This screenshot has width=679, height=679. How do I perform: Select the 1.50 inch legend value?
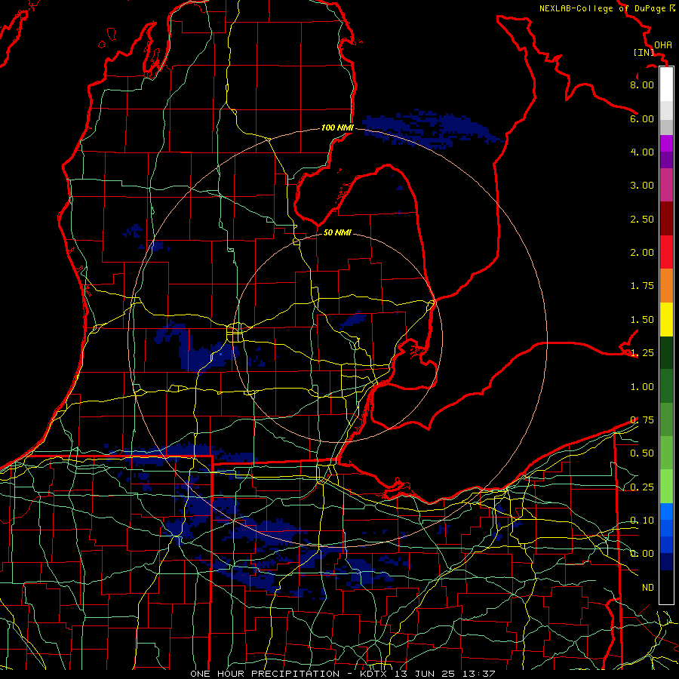642,320
